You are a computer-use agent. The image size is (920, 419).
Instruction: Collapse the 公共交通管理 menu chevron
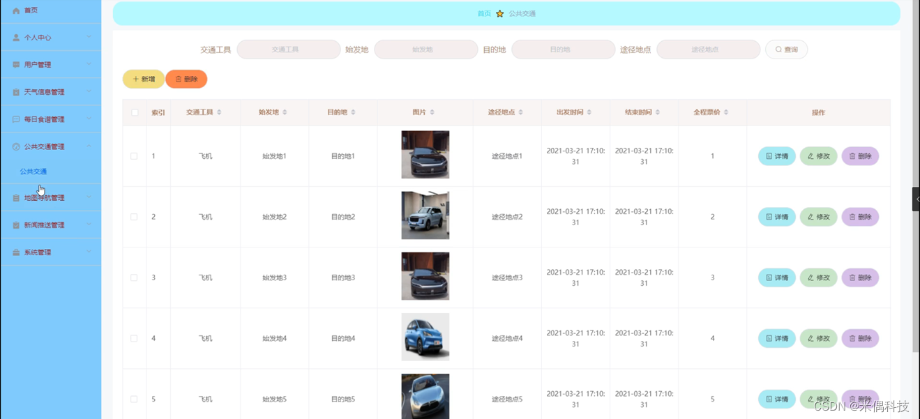89,146
